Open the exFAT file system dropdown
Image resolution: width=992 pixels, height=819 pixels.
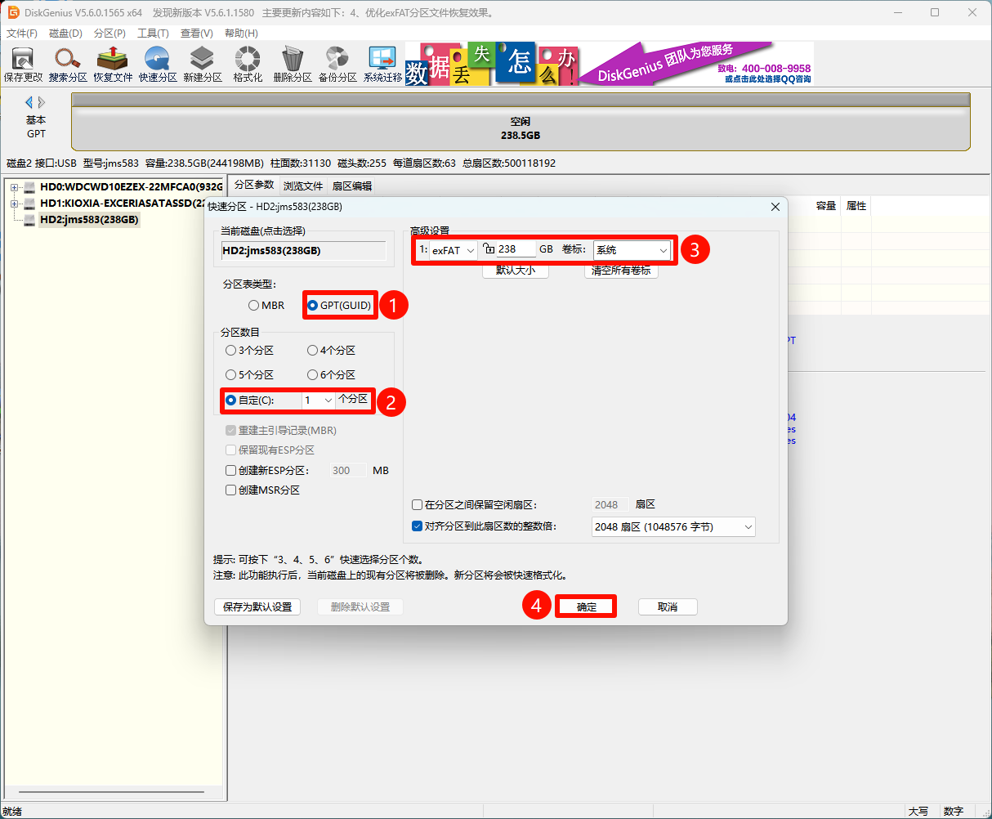454,250
